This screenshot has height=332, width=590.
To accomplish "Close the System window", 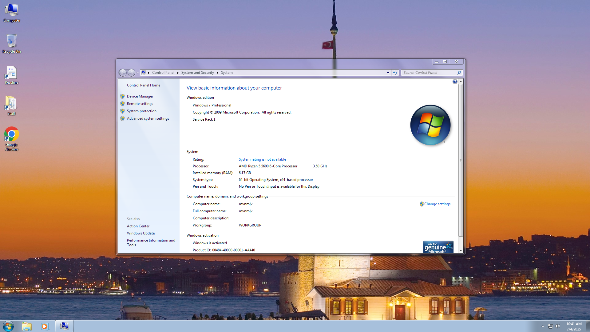I will click(x=456, y=62).
